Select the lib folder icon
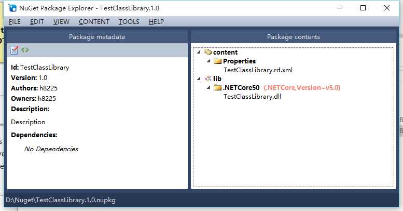The width and height of the screenshot is (403, 211). [x=207, y=78]
